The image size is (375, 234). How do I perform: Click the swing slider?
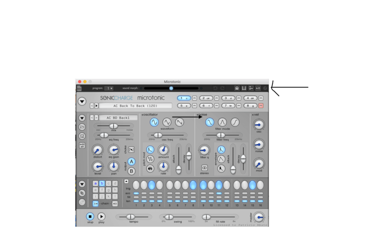(178, 217)
